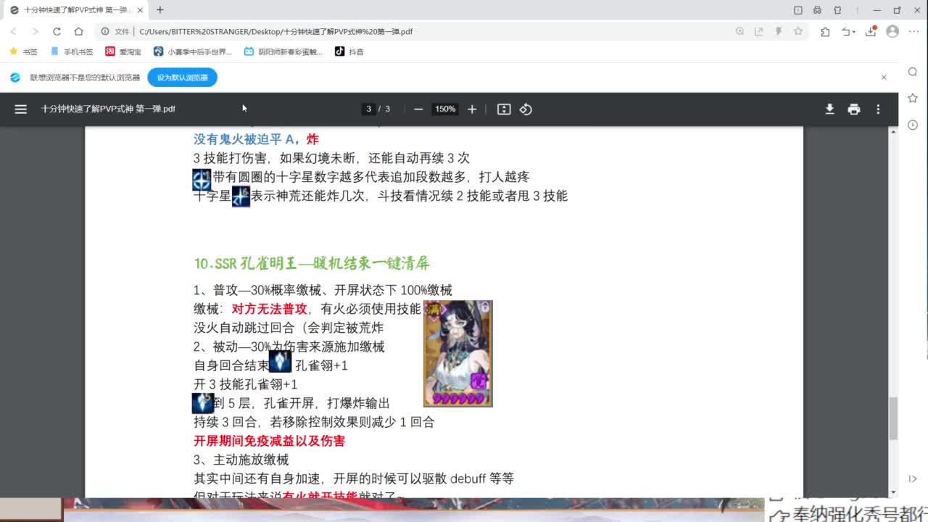Rotate the PDF page

(526, 109)
